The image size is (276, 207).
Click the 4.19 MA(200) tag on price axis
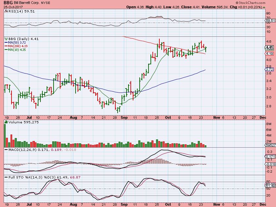click(x=270, y=53)
